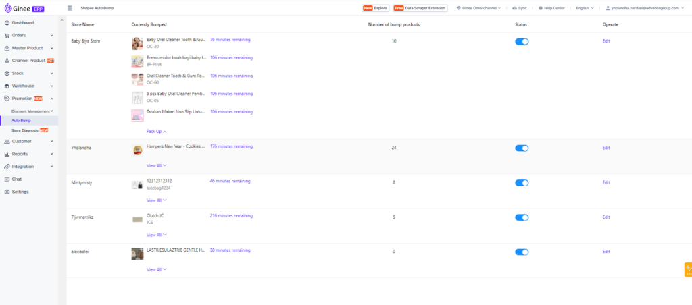Expand View All for Mintymisty store
Screen dimensions: 692x305
pos(157,200)
